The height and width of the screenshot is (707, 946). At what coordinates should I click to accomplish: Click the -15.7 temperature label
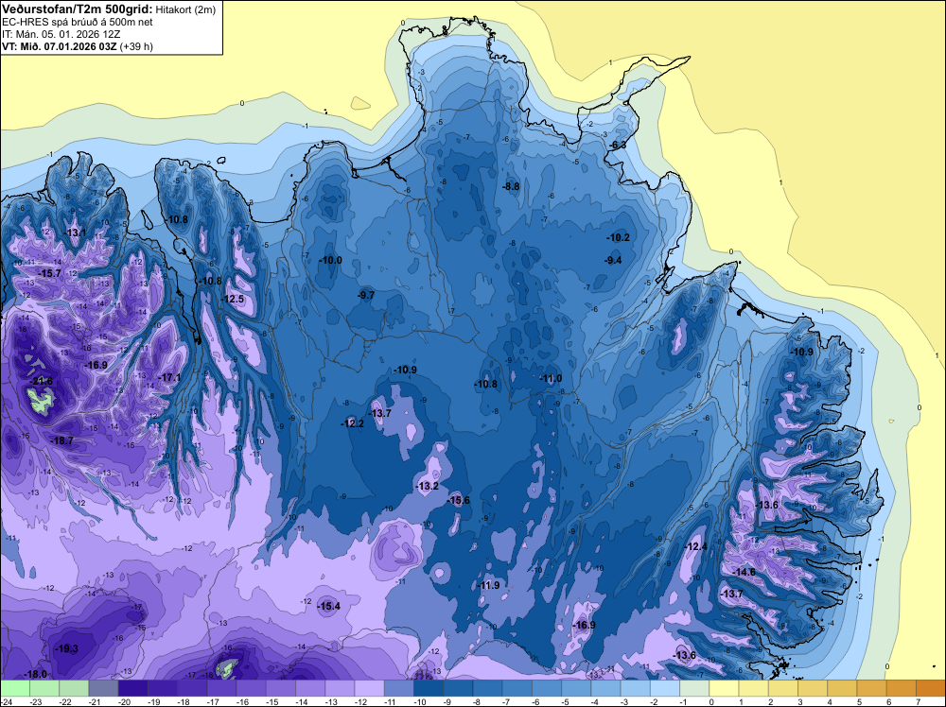(50, 273)
